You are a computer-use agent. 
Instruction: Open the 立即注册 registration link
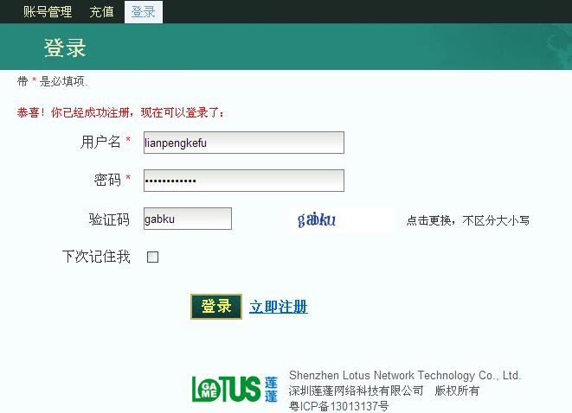coord(278,307)
